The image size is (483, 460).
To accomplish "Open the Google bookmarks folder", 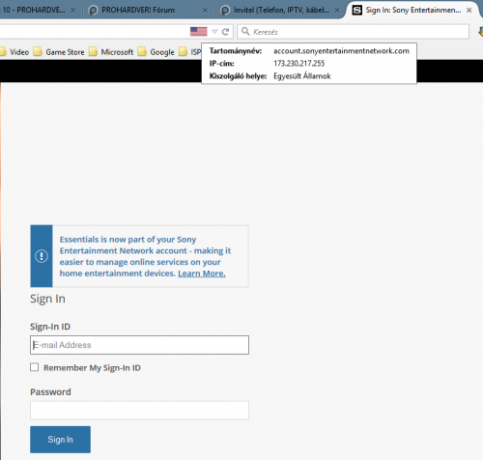I will (156, 52).
